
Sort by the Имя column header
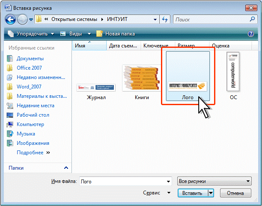pyautogui.click(x=89, y=46)
